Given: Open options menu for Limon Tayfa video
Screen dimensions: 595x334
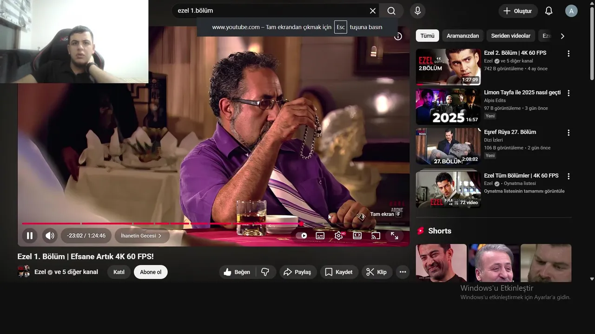Looking at the screenshot, I should [x=568, y=93].
